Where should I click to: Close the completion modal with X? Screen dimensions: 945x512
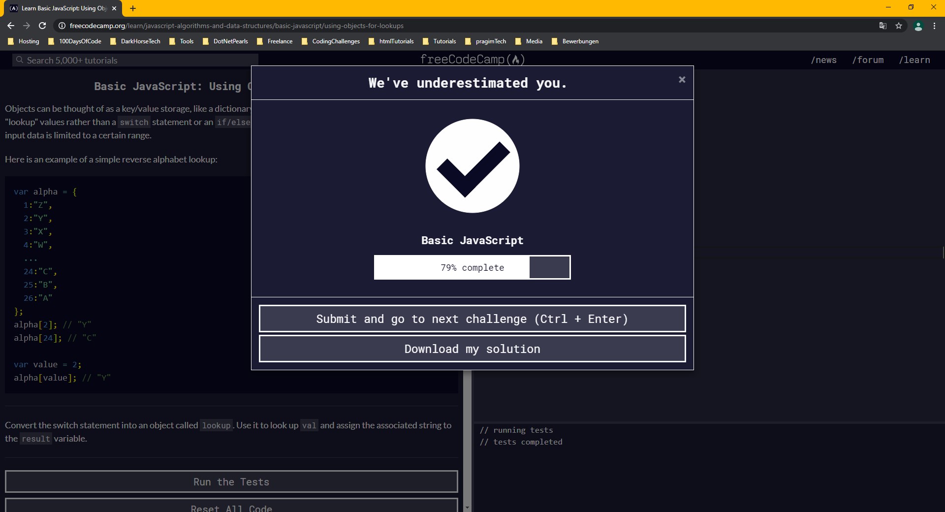pyautogui.click(x=682, y=80)
